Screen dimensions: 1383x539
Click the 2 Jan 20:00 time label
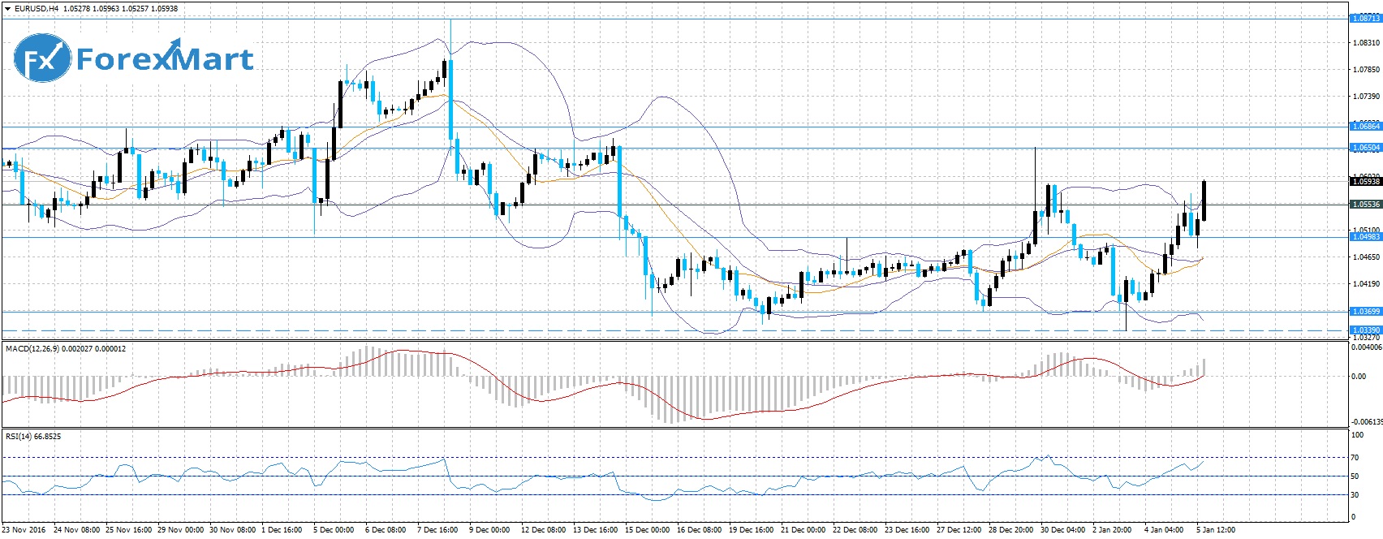[1113, 530]
